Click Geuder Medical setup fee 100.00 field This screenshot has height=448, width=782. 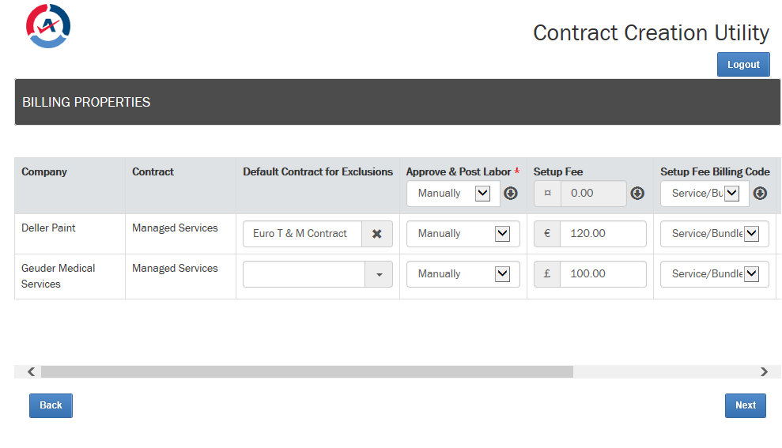coord(603,274)
